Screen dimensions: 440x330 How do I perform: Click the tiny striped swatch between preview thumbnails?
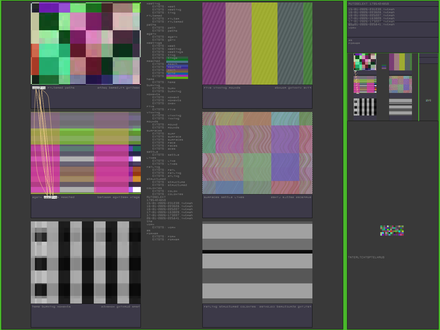[384, 67]
